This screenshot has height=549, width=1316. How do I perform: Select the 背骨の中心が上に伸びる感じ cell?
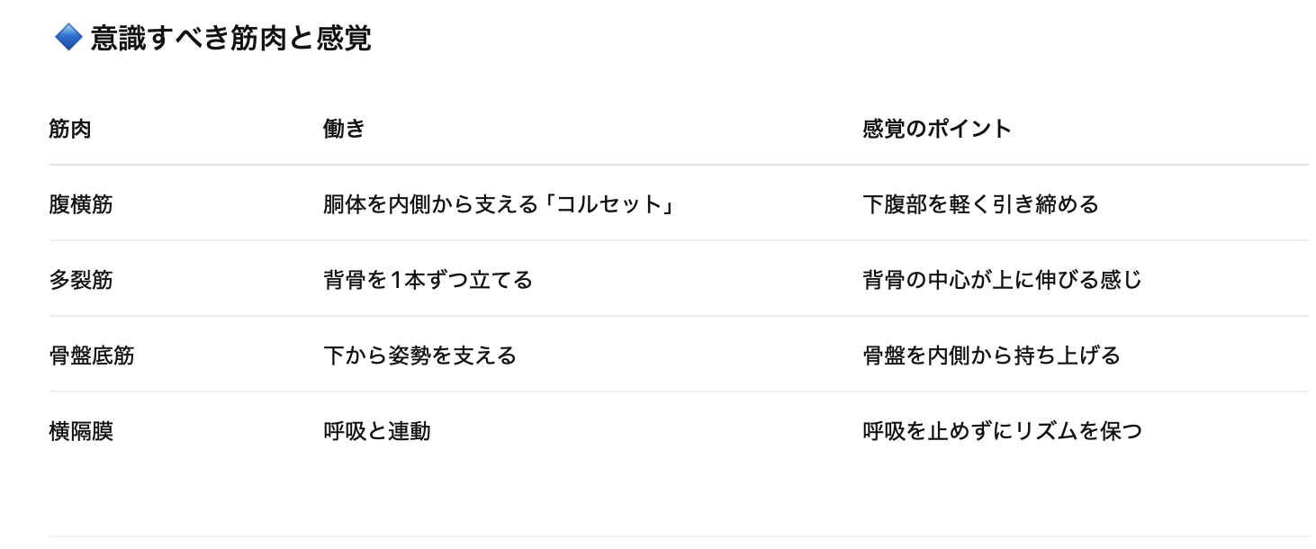pyautogui.click(x=1002, y=280)
